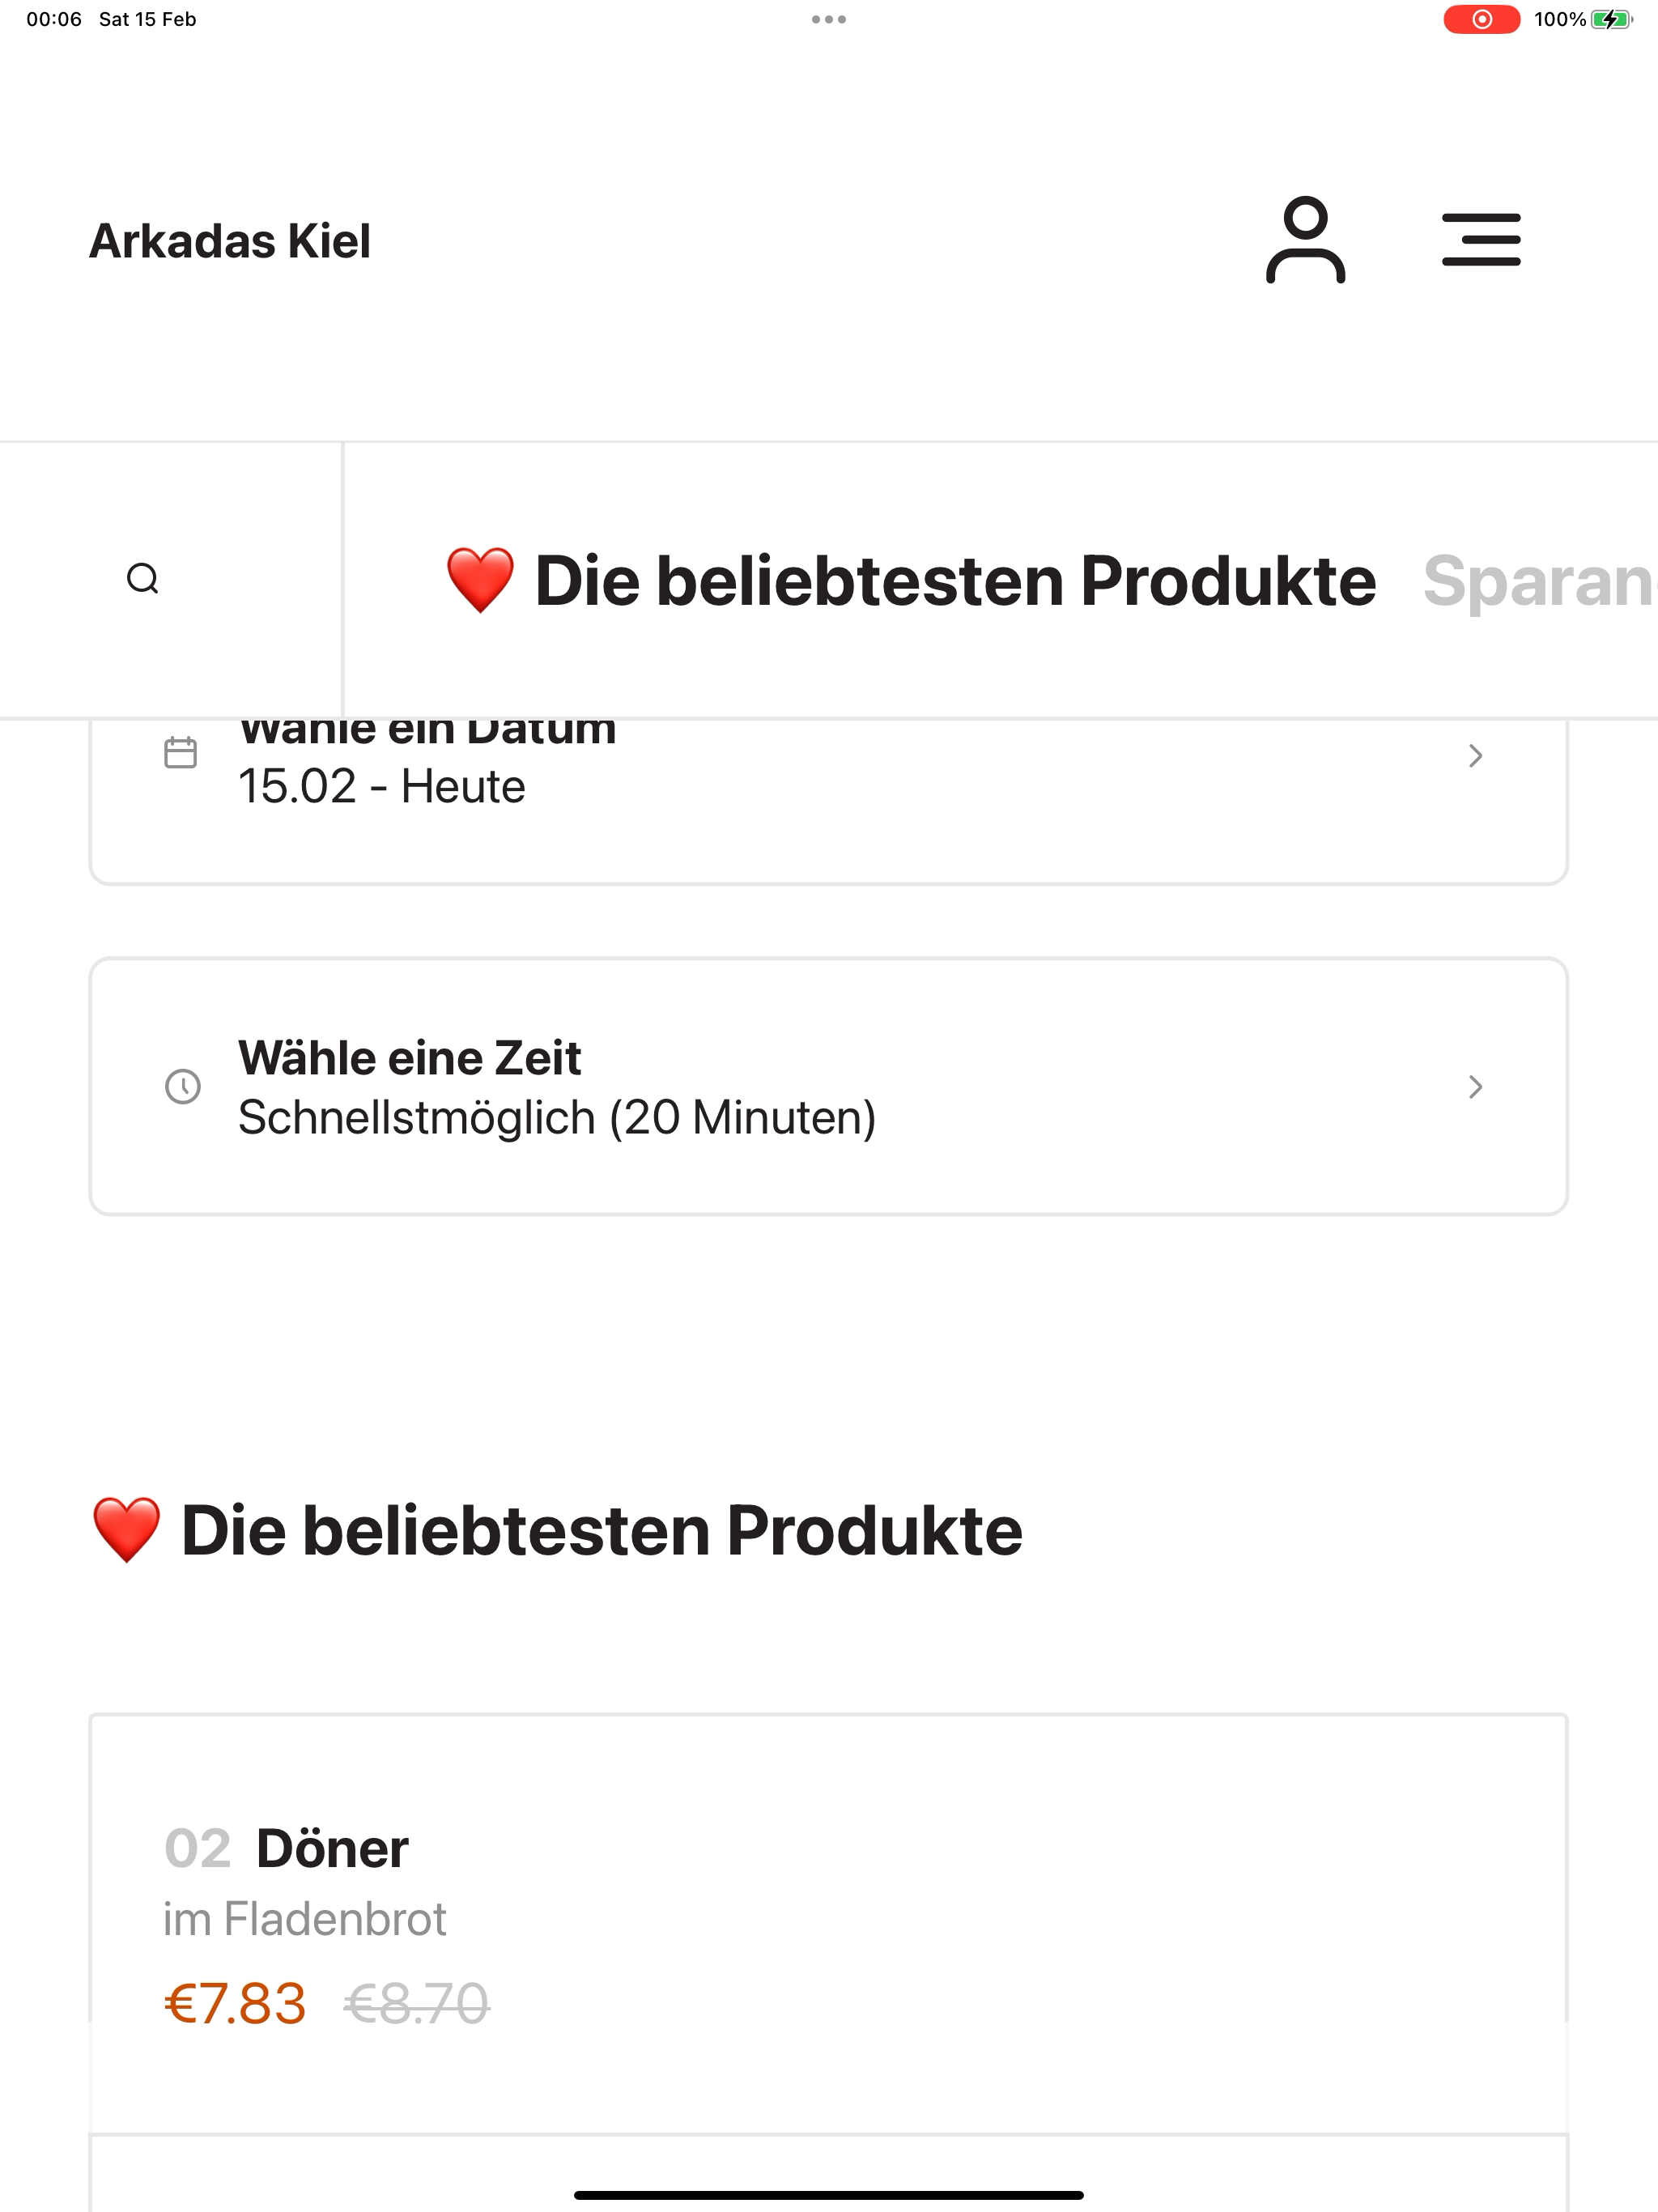The height and width of the screenshot is (2212, 1658).
Task: Select the 02 Döner product card
Action: click(x=829, y=1924)
